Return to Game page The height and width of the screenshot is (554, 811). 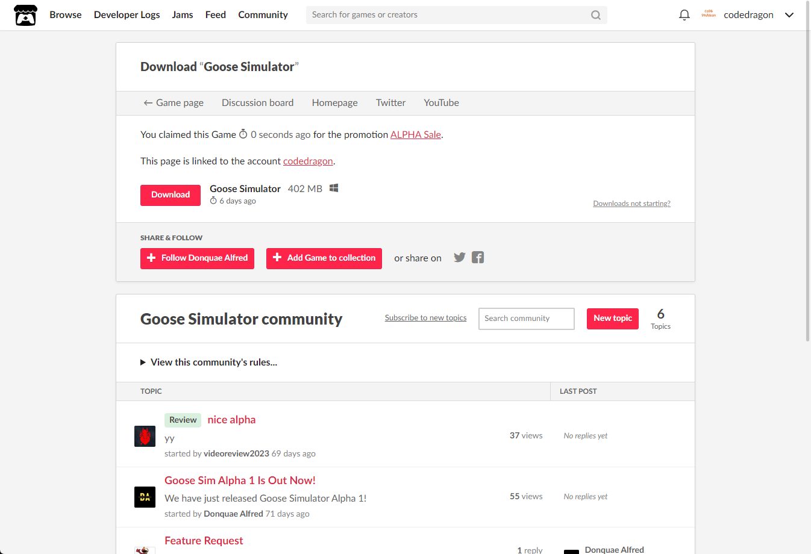tap(174, 103)
